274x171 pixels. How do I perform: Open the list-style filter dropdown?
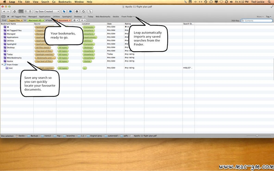pyautogui.click(x=75, y=21)
